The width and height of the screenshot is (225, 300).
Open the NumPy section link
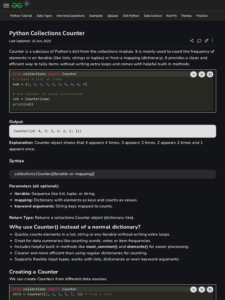coord(171,16)
